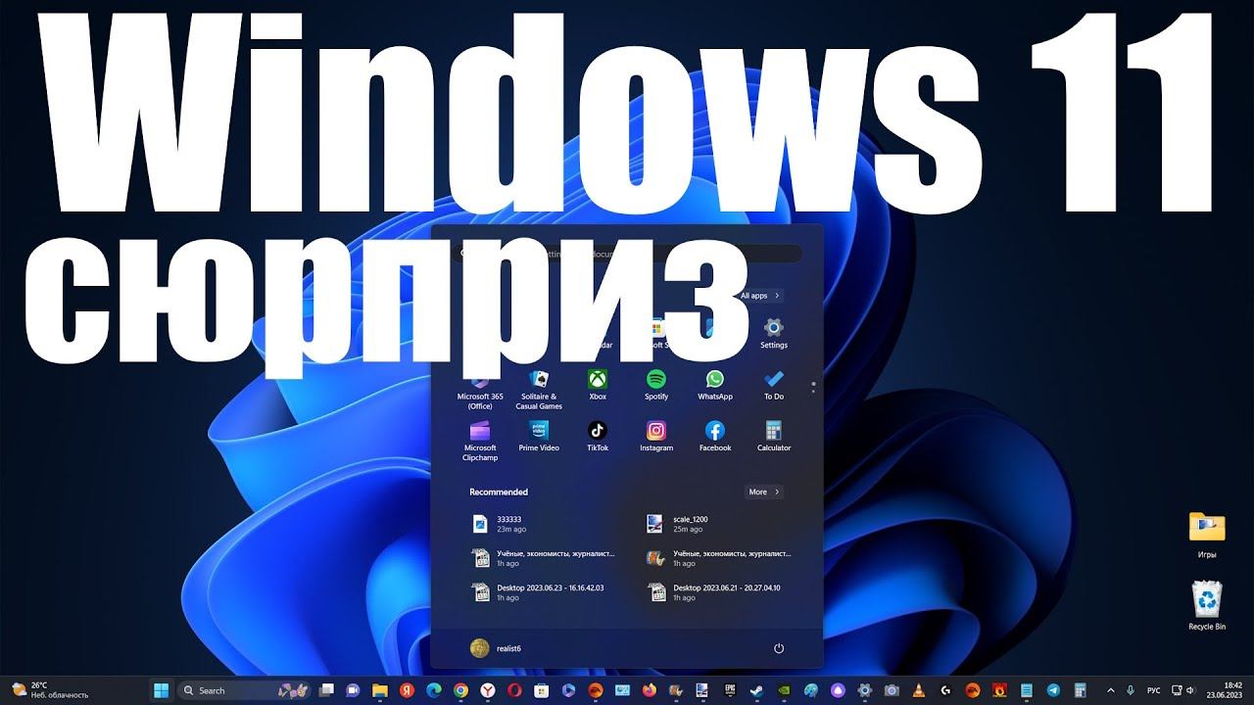Show hidden system tray icons

click(x=1112, y=690)
